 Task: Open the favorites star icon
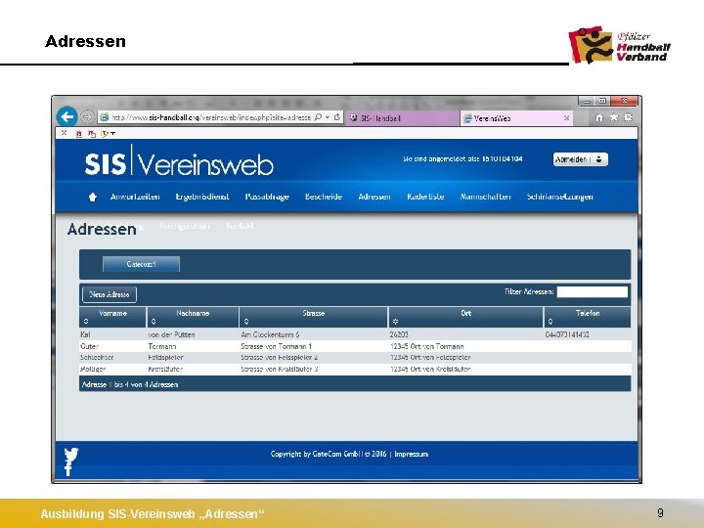point(613,117)
